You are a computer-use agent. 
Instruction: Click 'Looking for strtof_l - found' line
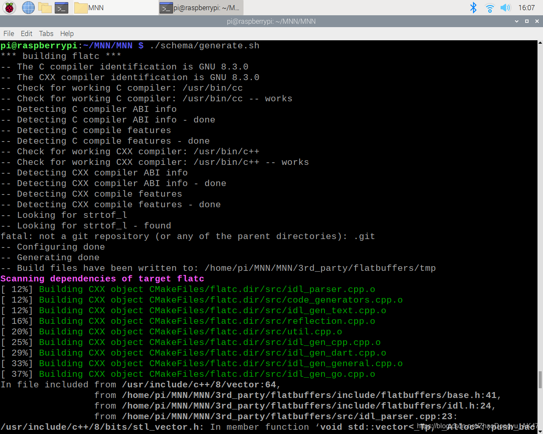coord(86,226)
